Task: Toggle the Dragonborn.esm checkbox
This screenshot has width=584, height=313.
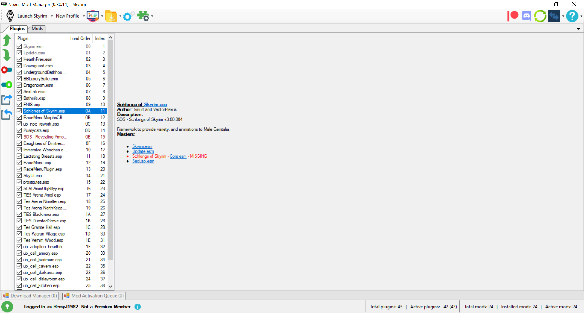Action: 19,85
